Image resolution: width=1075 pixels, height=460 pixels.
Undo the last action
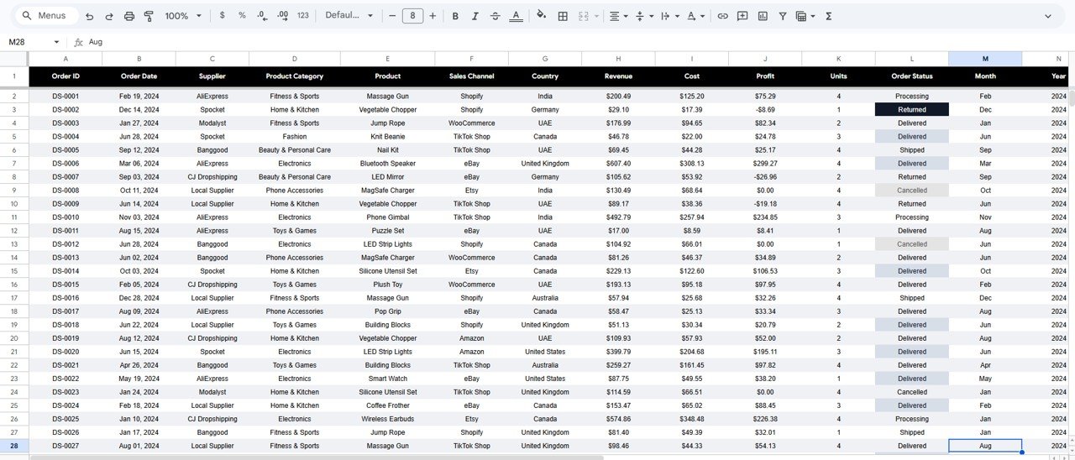click(89, 16)
